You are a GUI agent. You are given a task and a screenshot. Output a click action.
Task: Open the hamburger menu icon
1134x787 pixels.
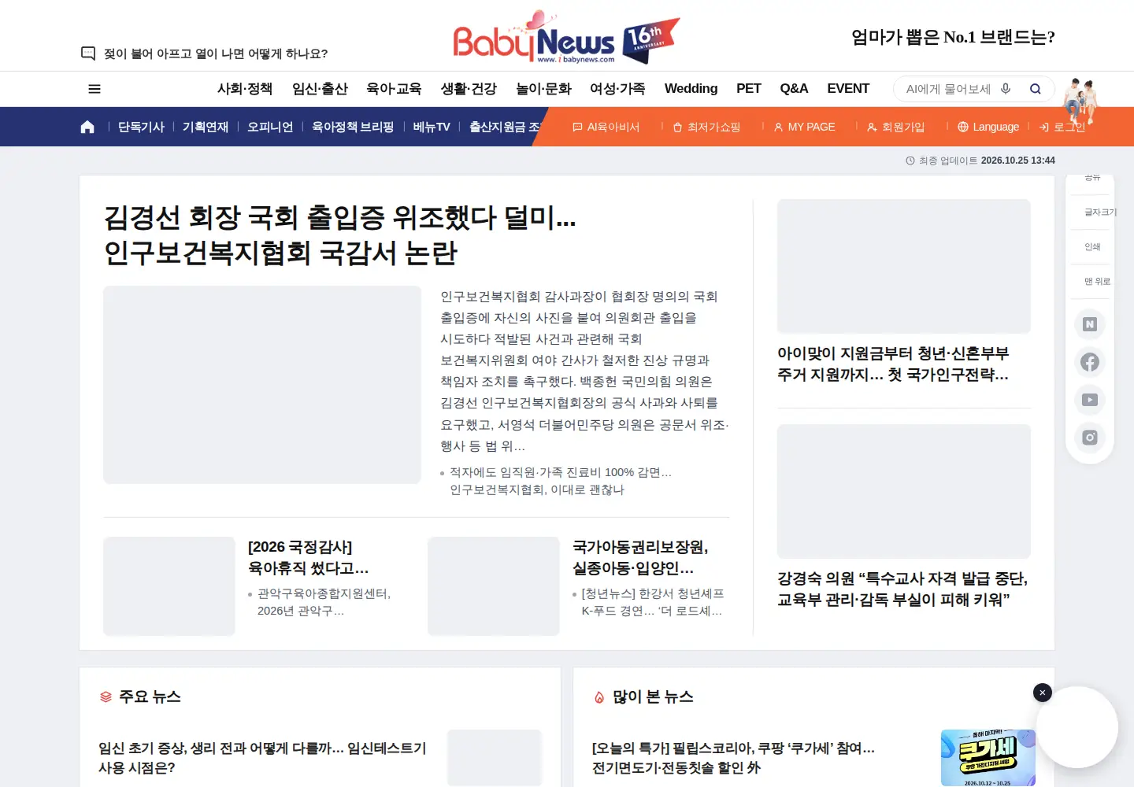pos(94,89)
